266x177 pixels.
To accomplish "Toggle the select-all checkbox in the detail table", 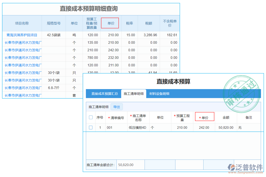I will point(91,117).
